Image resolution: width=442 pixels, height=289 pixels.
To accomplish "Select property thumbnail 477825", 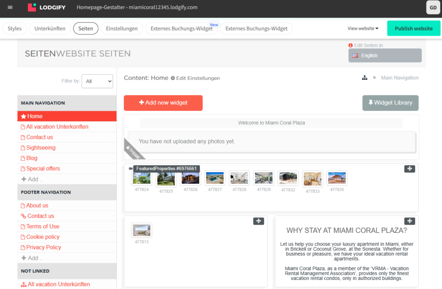I will [166, 179].
